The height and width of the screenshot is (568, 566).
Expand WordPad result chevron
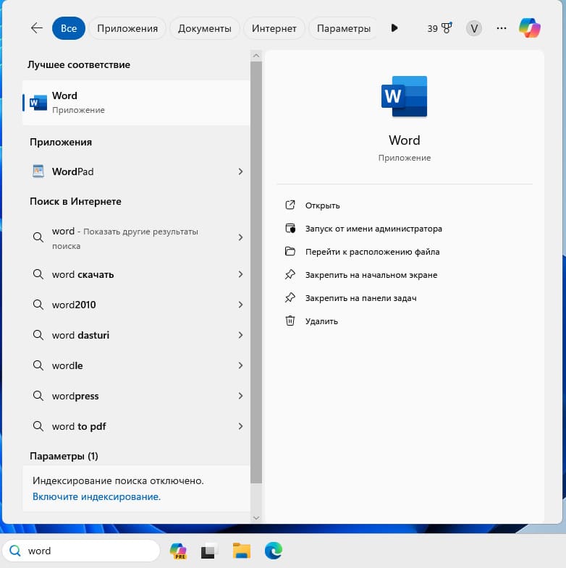(x=240, y=171)
